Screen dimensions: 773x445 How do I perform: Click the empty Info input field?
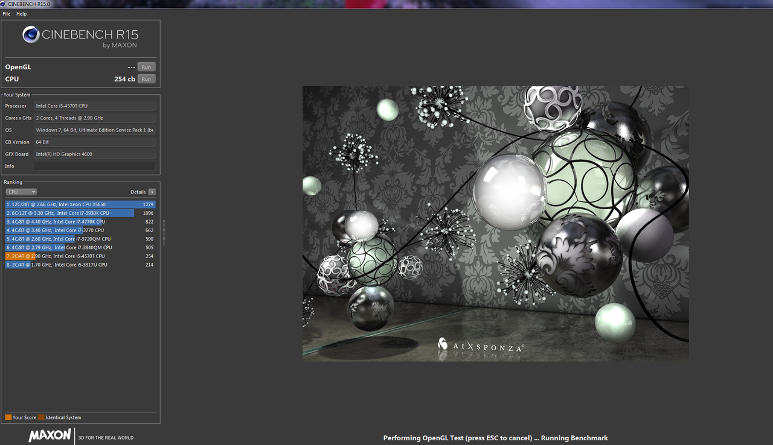[95, 166]
